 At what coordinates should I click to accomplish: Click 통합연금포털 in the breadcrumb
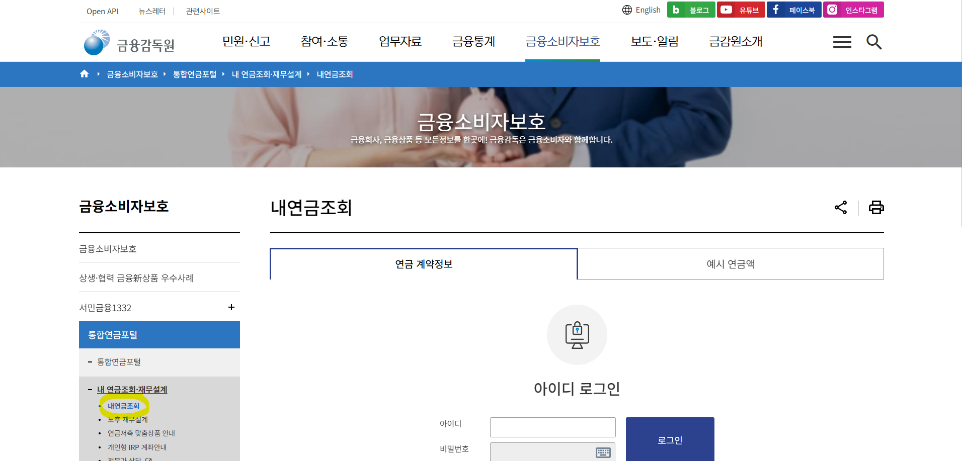tap(195, 74)
